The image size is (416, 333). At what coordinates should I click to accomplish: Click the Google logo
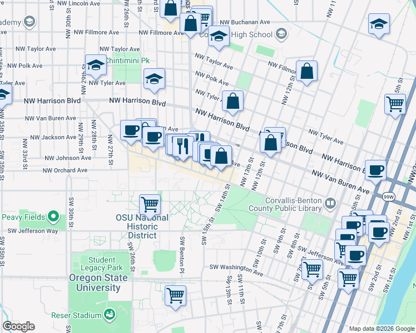point(18,326)
